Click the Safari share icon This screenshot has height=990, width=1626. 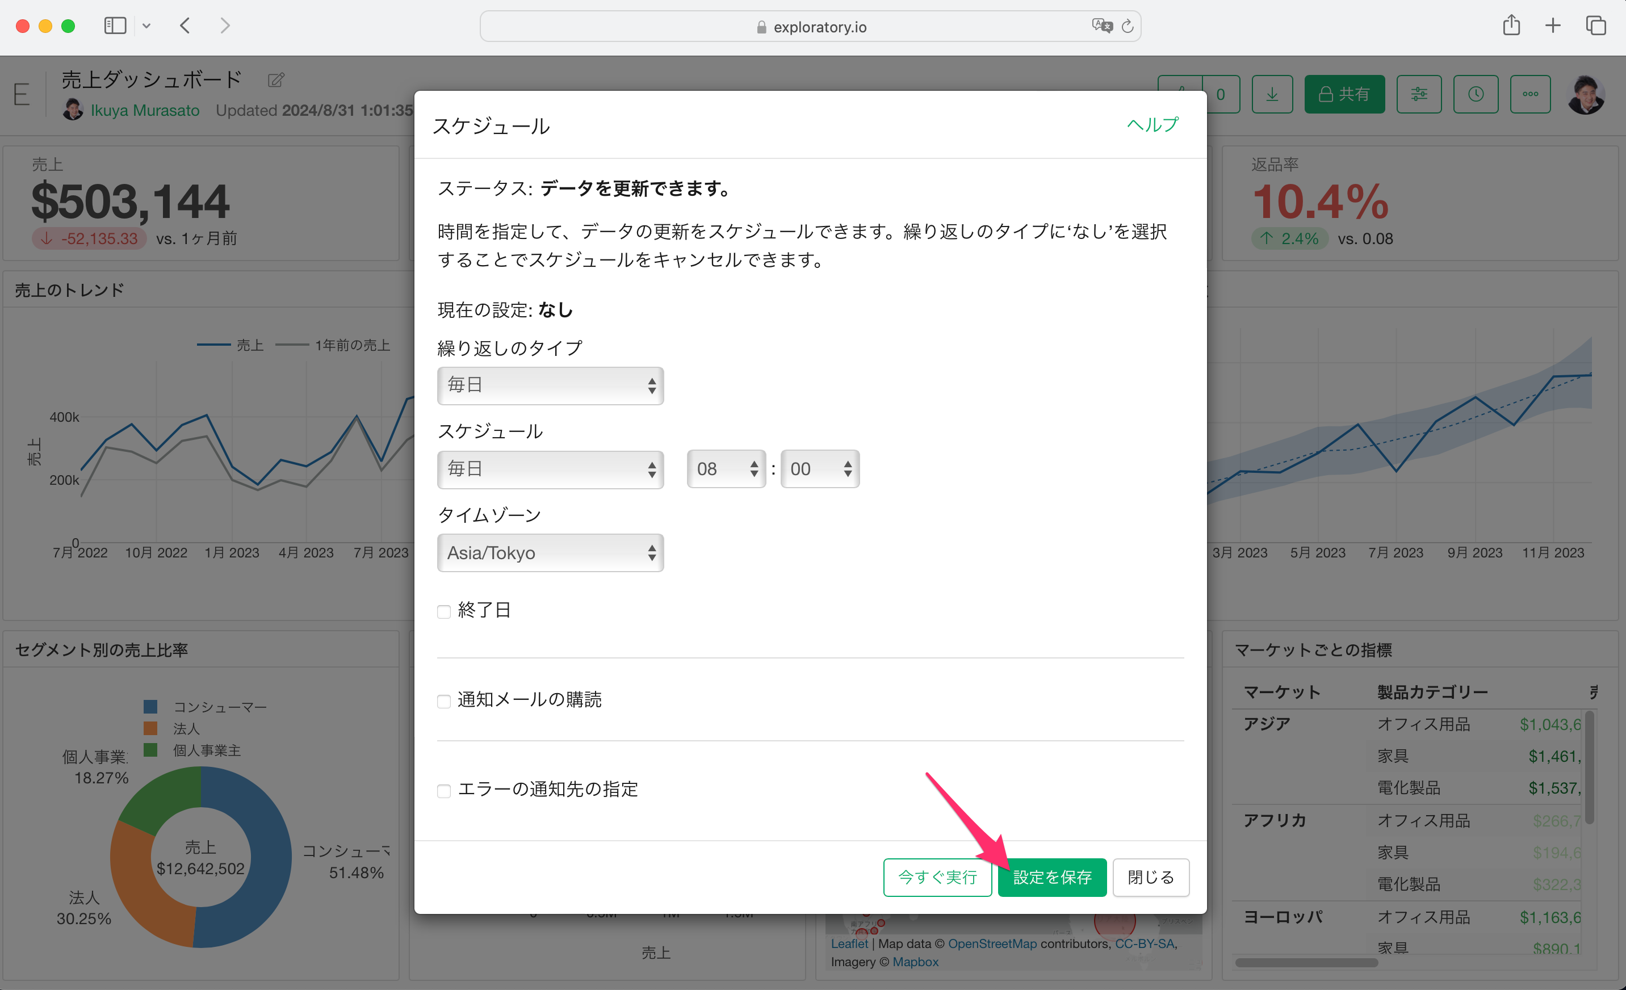click(1511, 26)
